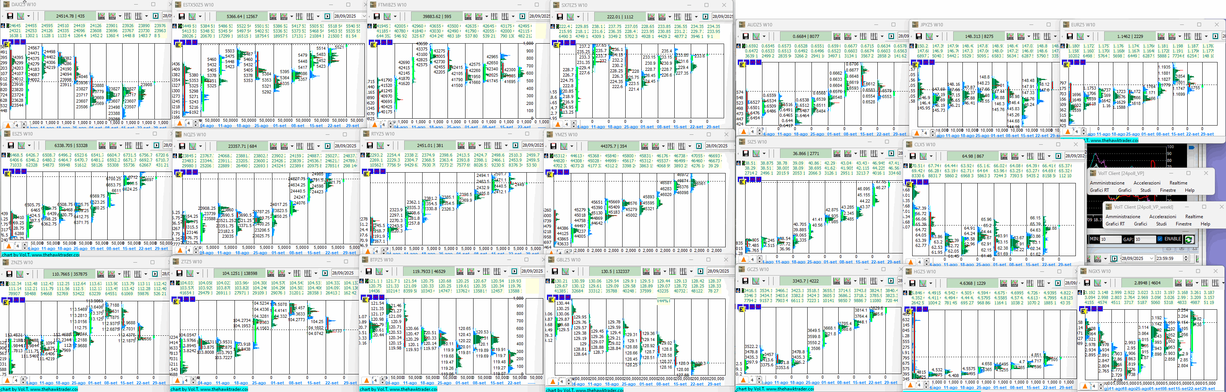This screenshot has width=1226, height=392.
Task: Click the yellow E marker in ESTX50Z5 chart
Action: [179, 45]
